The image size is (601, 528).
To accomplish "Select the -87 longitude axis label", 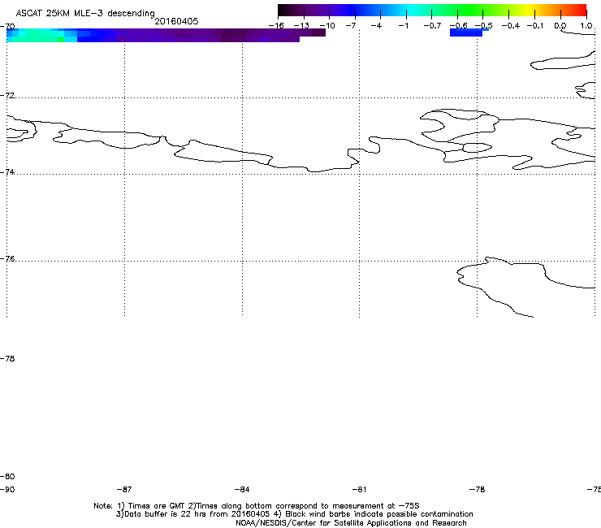I will tap(123, 489).
